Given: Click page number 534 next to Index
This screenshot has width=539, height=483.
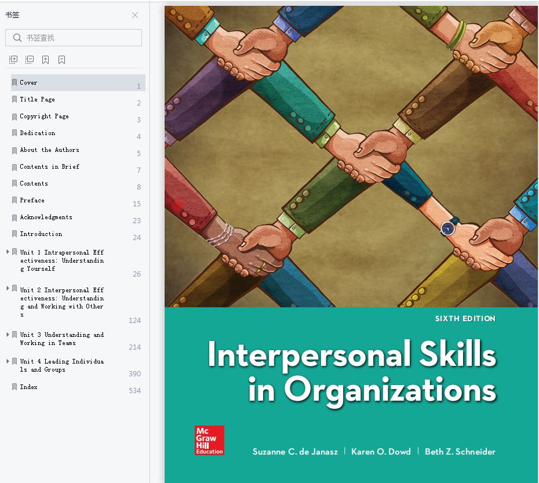Looking at the screenshot, I should (x=134, y=391).
